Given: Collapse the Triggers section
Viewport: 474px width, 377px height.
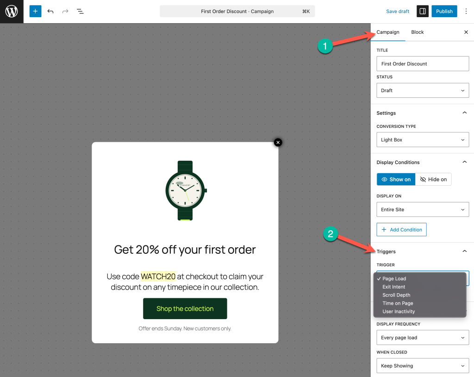Looking at the screenshot, I should [465, 251].
